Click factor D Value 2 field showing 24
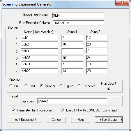The image size is (131, 131). tap(97, 58)
